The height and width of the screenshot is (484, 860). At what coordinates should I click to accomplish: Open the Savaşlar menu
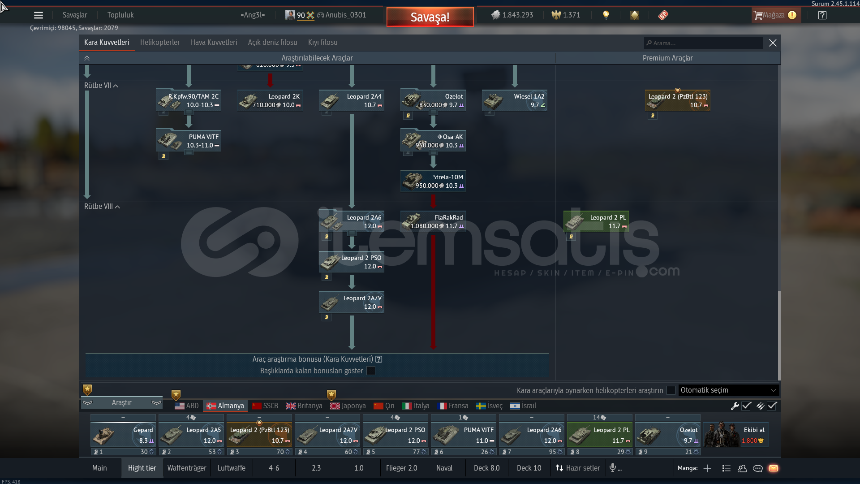[75, 15]
